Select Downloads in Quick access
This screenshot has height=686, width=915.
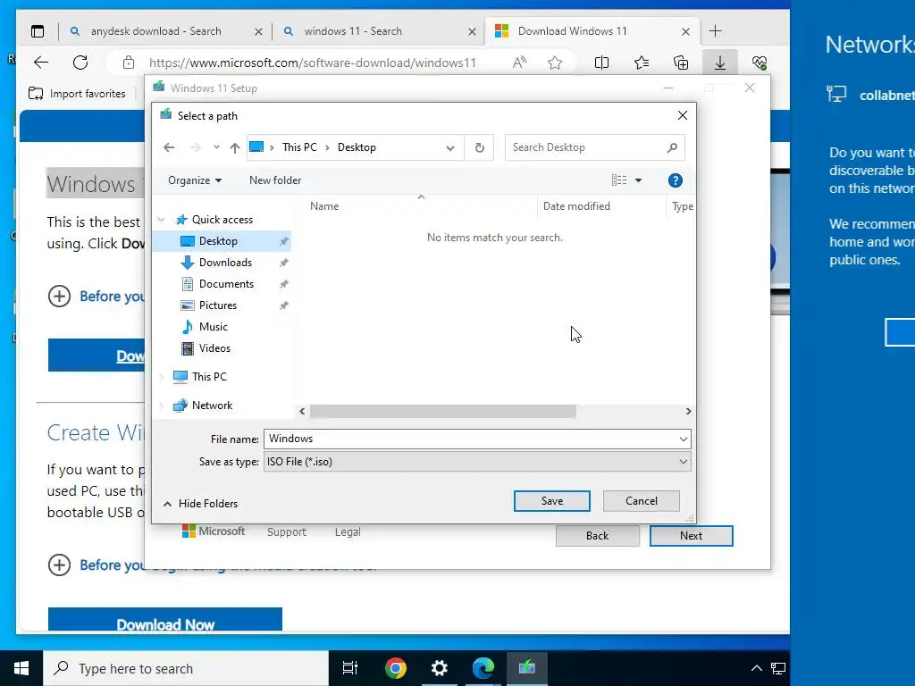(x=225, y=263)
